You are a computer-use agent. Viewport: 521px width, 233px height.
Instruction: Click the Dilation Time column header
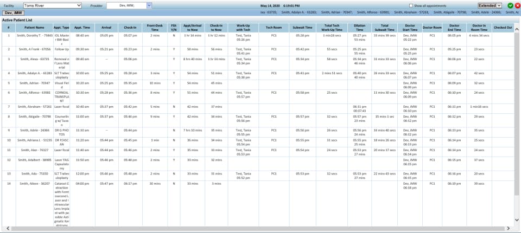[360, 28]
